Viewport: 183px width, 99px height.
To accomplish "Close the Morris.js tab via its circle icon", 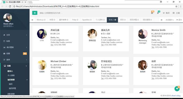I will click(45, 20).
